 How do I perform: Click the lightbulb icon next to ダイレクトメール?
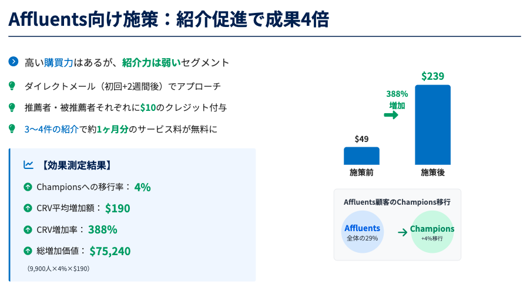tap(12, 86)
